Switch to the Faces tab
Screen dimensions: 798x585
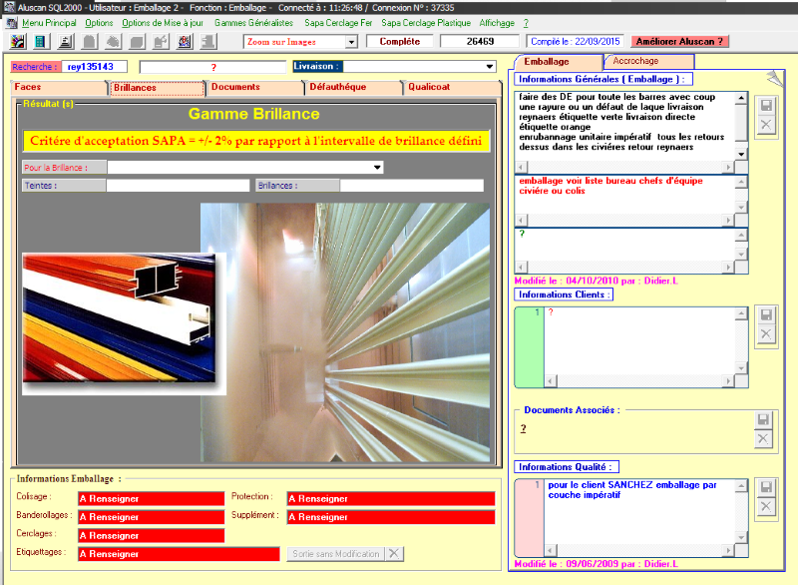[x=59, y=88]
